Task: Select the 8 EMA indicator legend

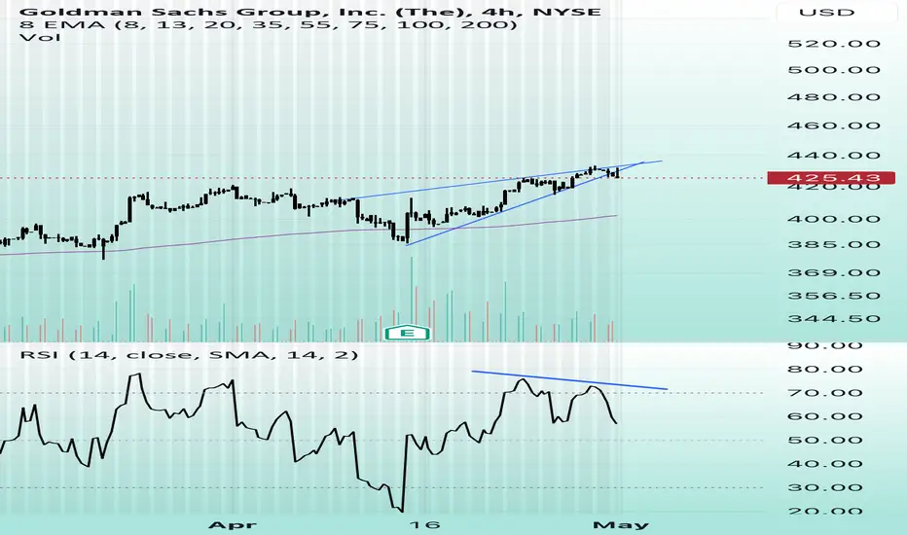Action: pyautogui.click(x=269, y=24)
